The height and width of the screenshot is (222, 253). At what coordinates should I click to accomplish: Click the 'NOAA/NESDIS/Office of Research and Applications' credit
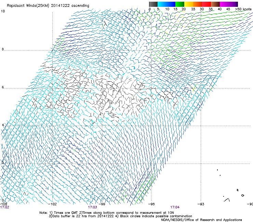click(x=201, y=220)
